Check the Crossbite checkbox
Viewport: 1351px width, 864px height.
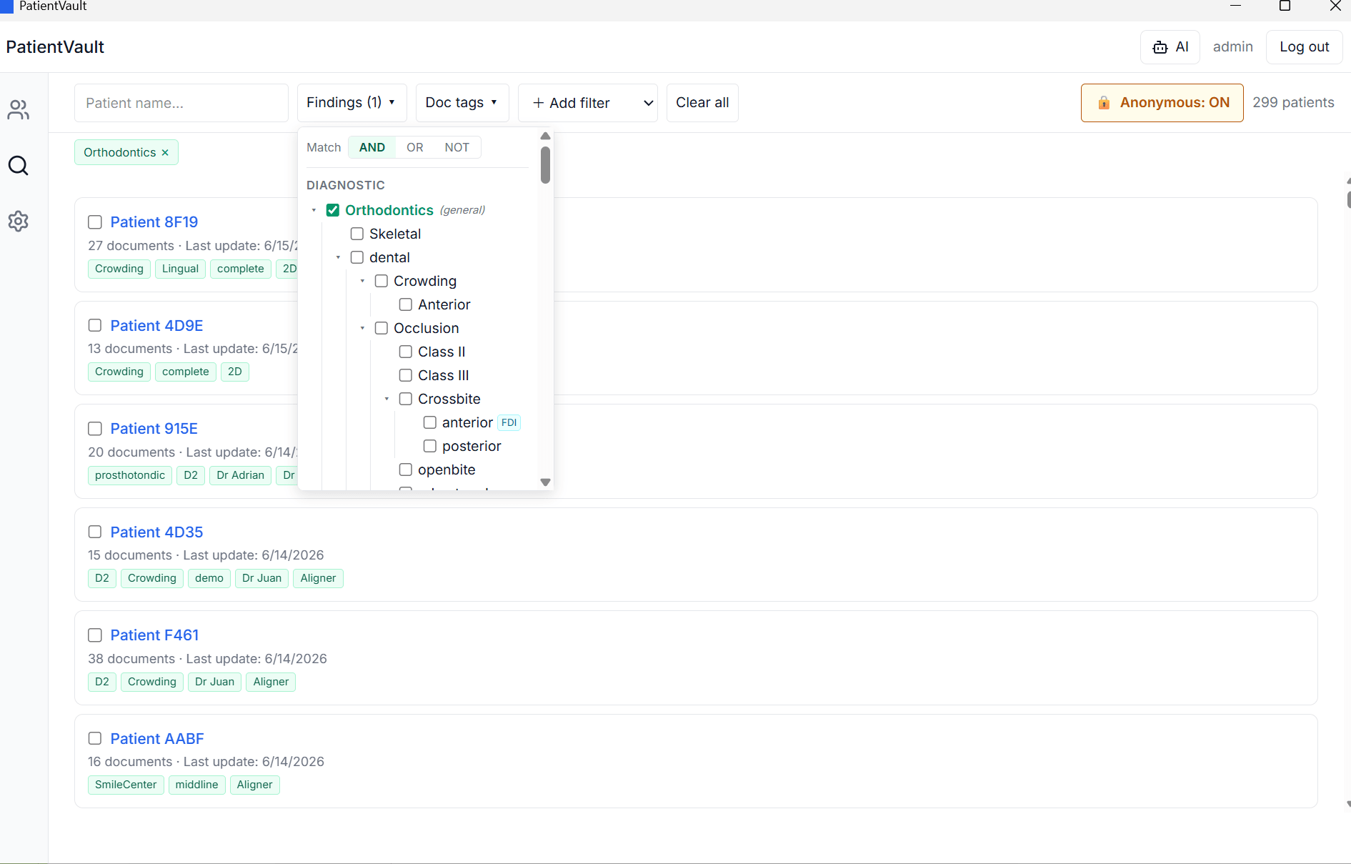pos(406,399)
